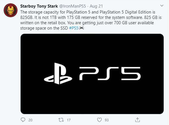Screen dimensions: 169x125
Task: Click the reply count of 20
Action: coord(30,120)
